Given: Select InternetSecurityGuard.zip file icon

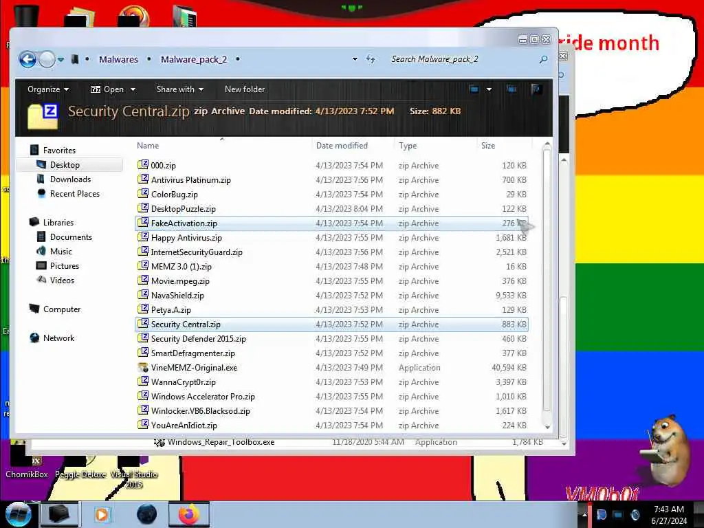Looking at the screenshot, I should [143, 252].
